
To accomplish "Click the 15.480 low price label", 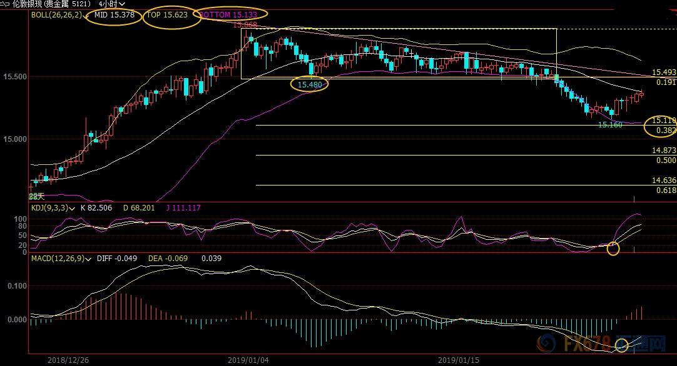I will coord(309,84).
